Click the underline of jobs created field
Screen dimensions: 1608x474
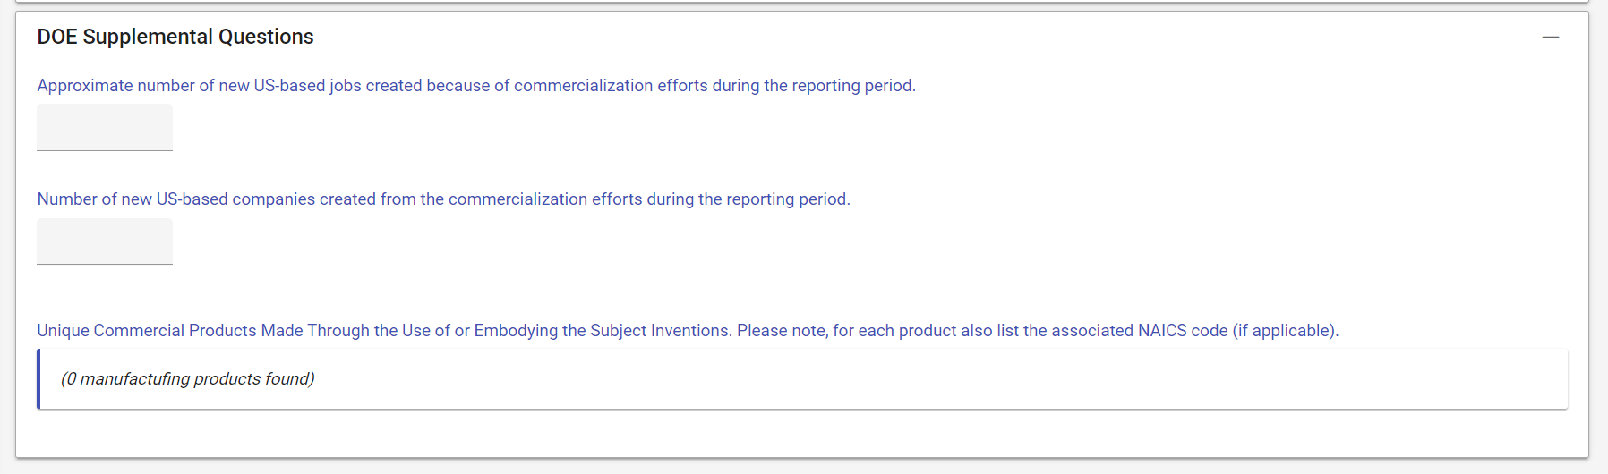105,150
